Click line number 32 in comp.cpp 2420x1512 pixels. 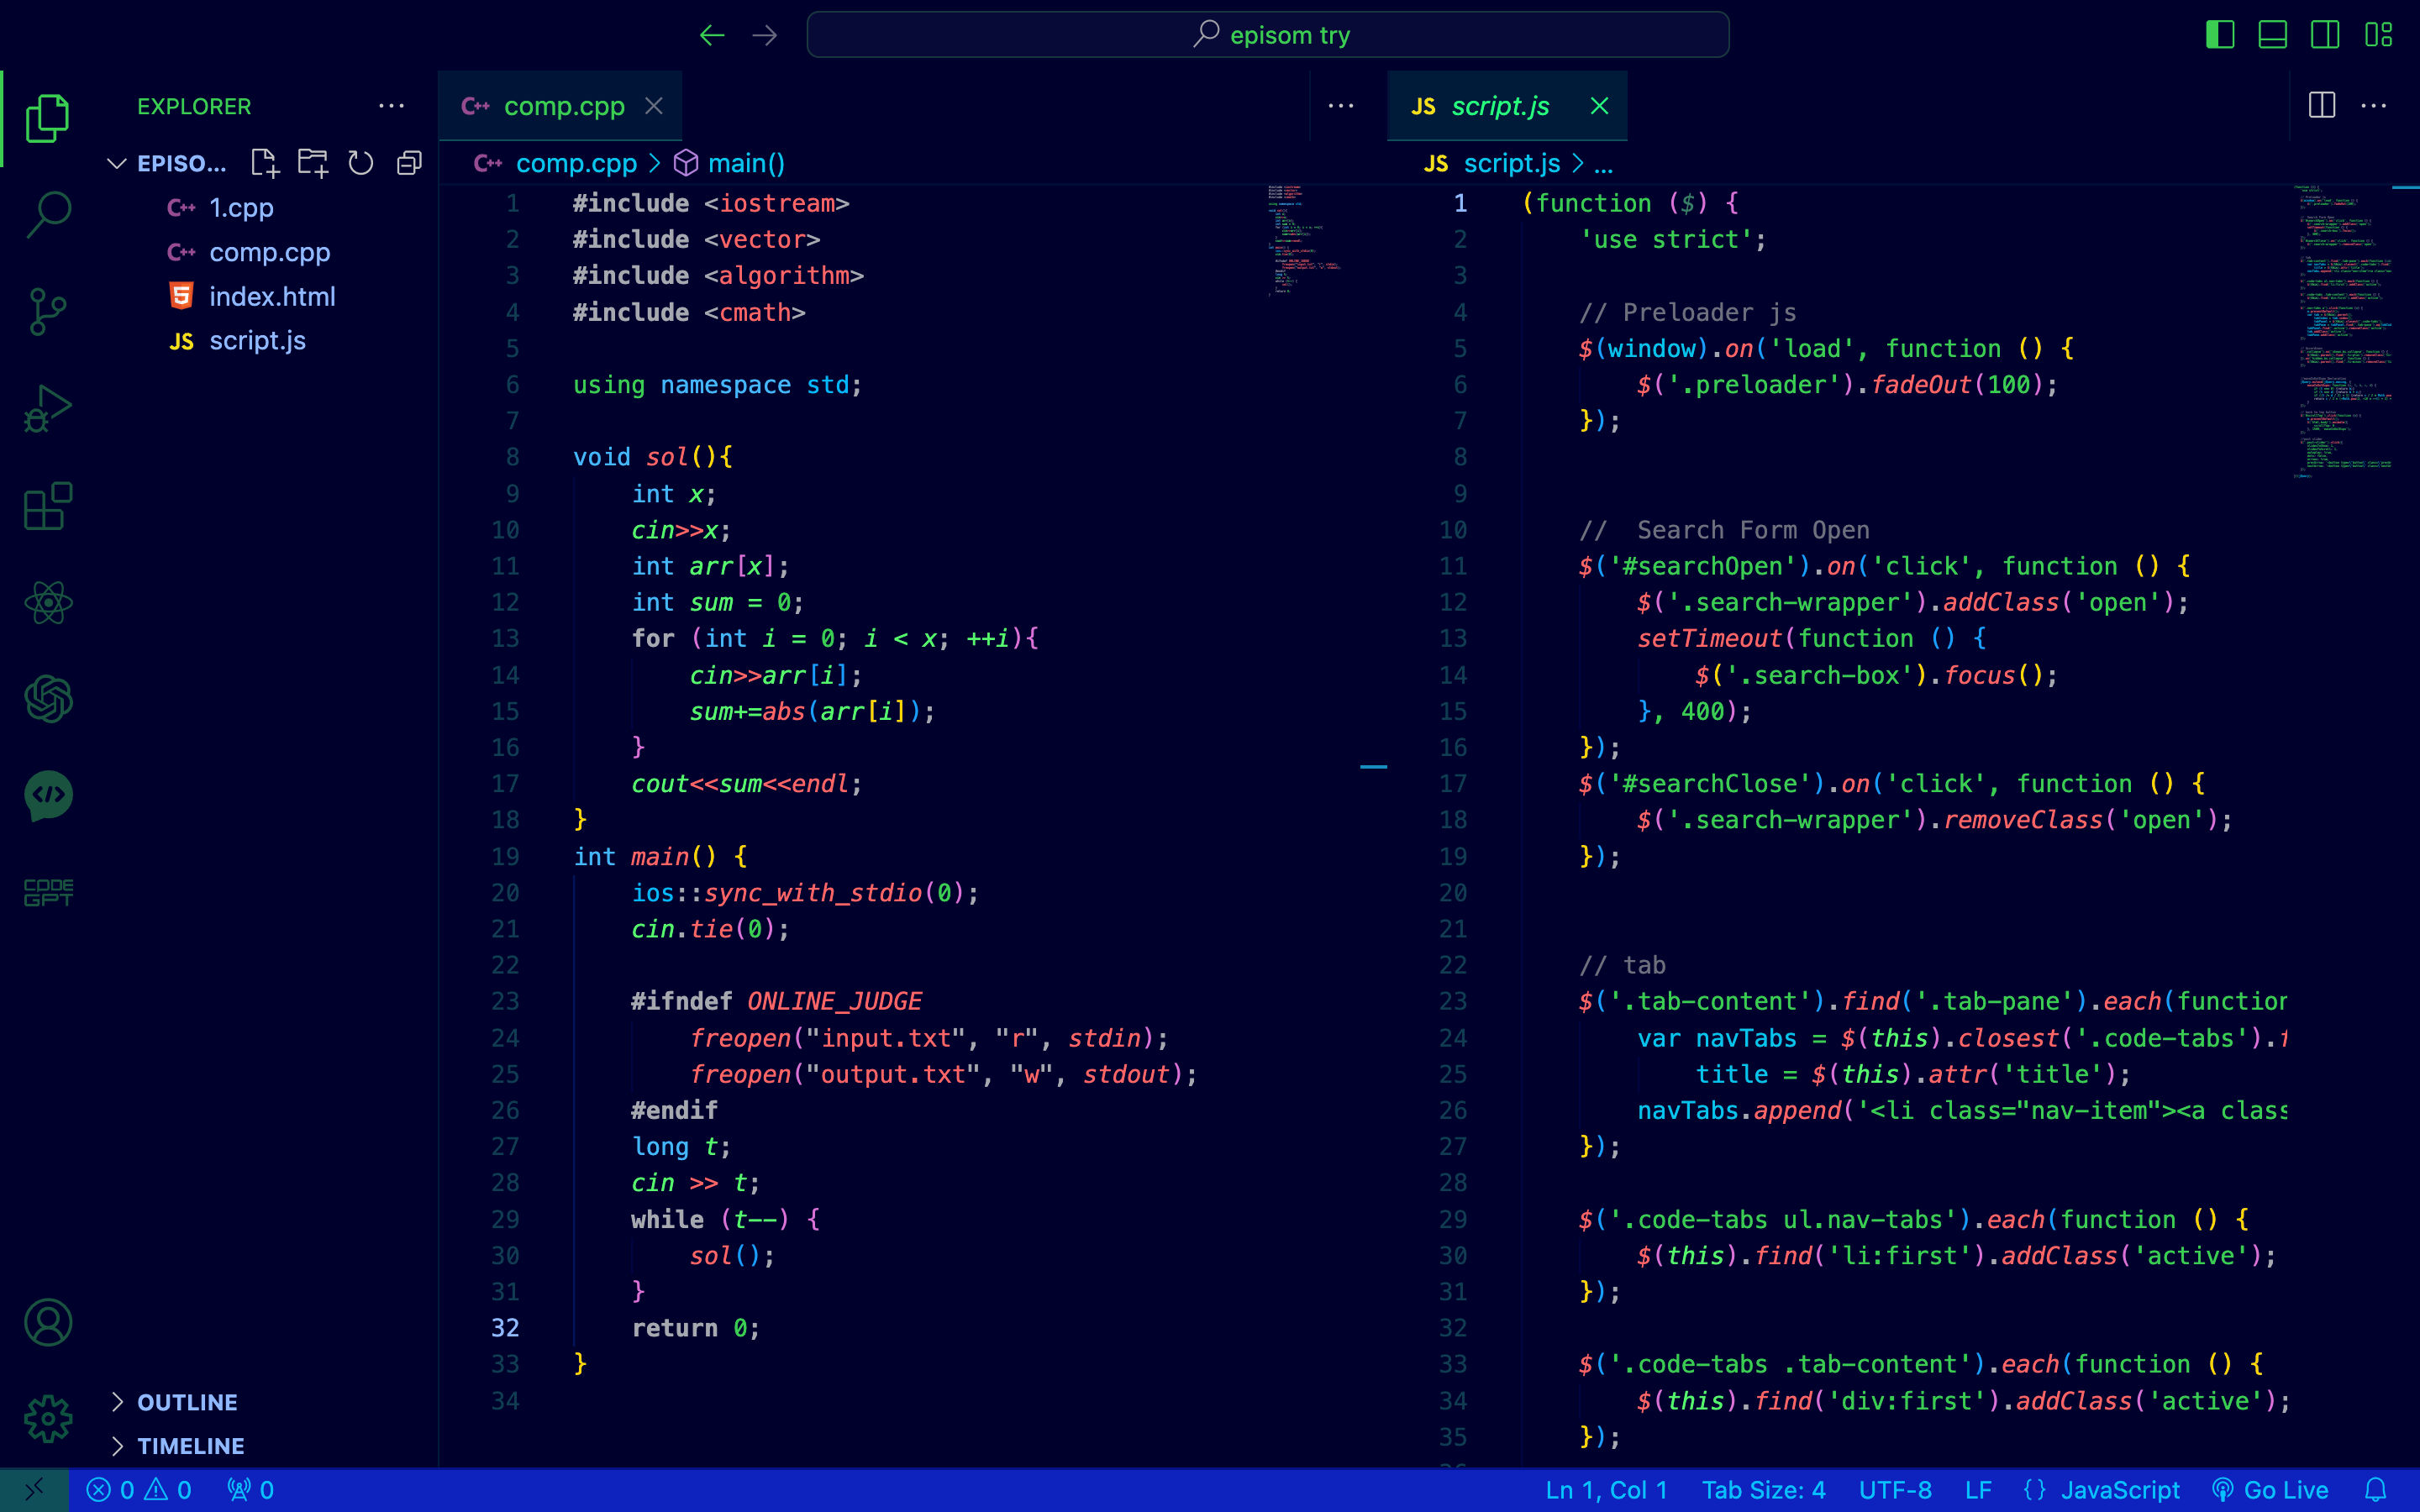click(505, 1328)
